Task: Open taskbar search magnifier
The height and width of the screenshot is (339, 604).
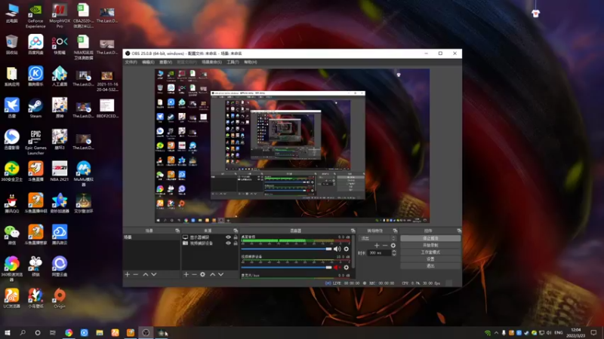Action: point(23,333)
